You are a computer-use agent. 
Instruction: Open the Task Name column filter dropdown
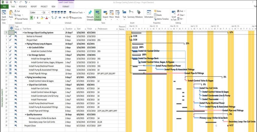click(x=63, y=29)
